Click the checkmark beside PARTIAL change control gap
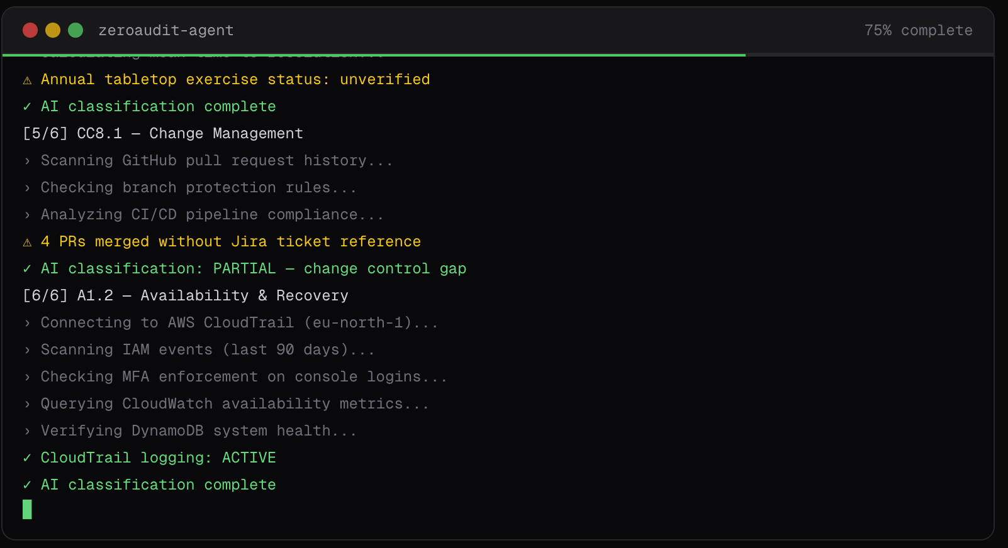Viewport: 1008px width, 548px height. (x=27, y=269)
